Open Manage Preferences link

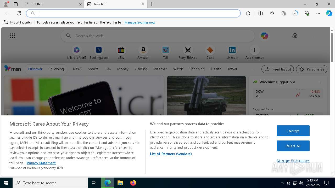pyautogui.click(x=293, y=161)
